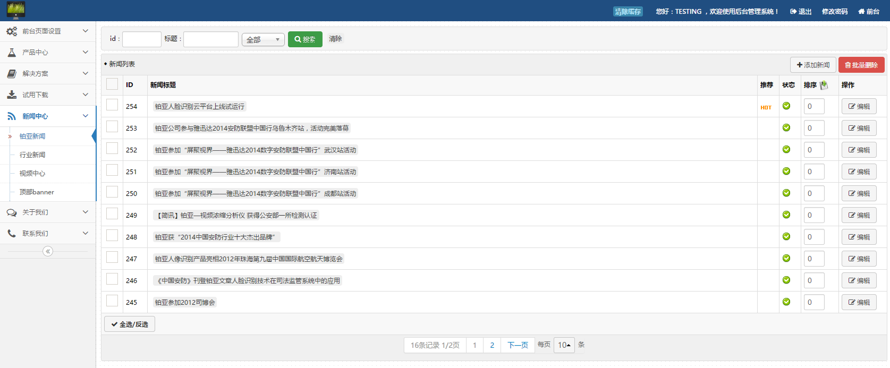Click the save-sort icon beside 排序 header

tap(824, 85)
